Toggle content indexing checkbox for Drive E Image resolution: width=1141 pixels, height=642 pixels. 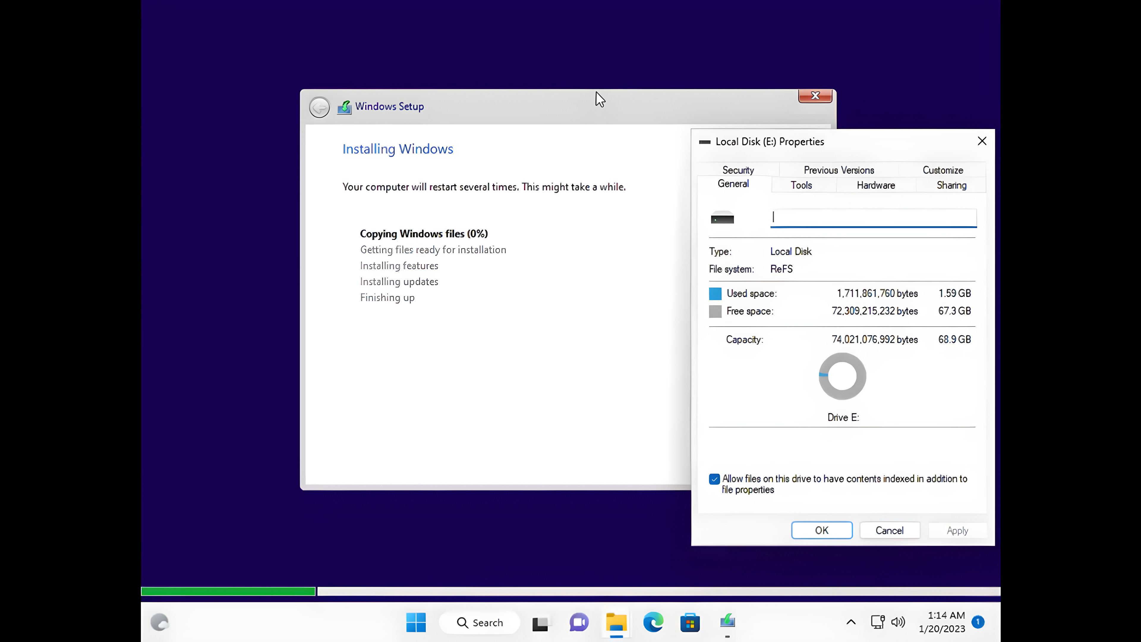[x=715, y=479]
